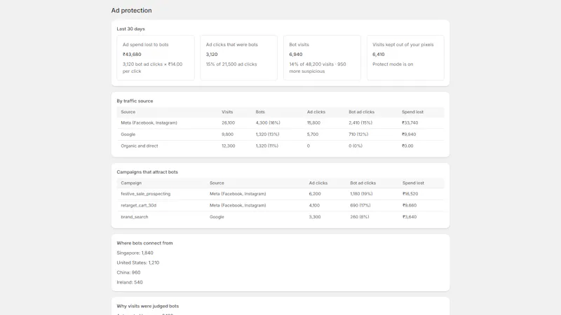Click 'Visits kept out of your pixels' title
The height and width of the screenshot is (315, 561).
pyautogui.click(x=403, y=45)
